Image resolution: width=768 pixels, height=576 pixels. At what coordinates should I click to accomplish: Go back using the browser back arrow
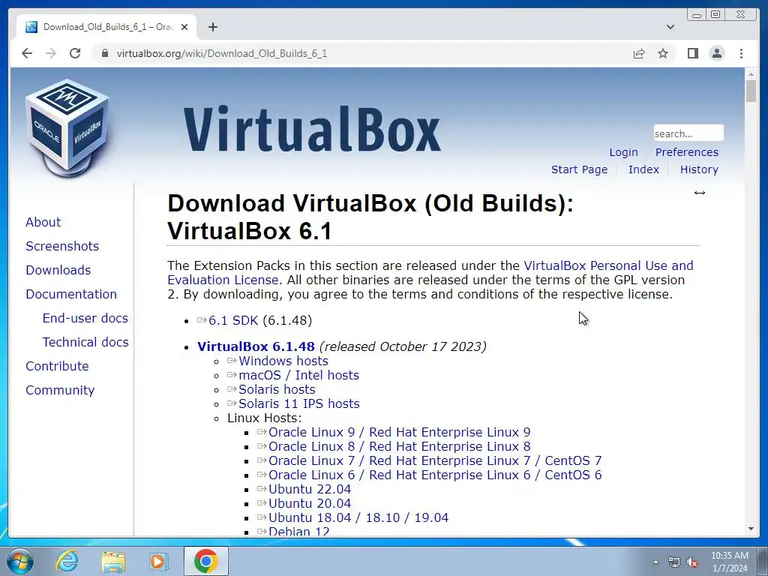point(27,53)
